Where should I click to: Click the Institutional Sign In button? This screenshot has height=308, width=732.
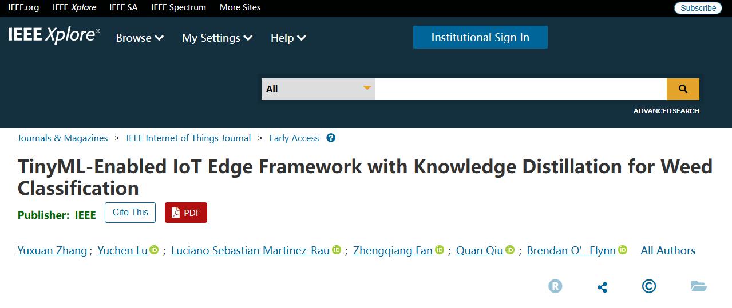(x=480, y=37)
